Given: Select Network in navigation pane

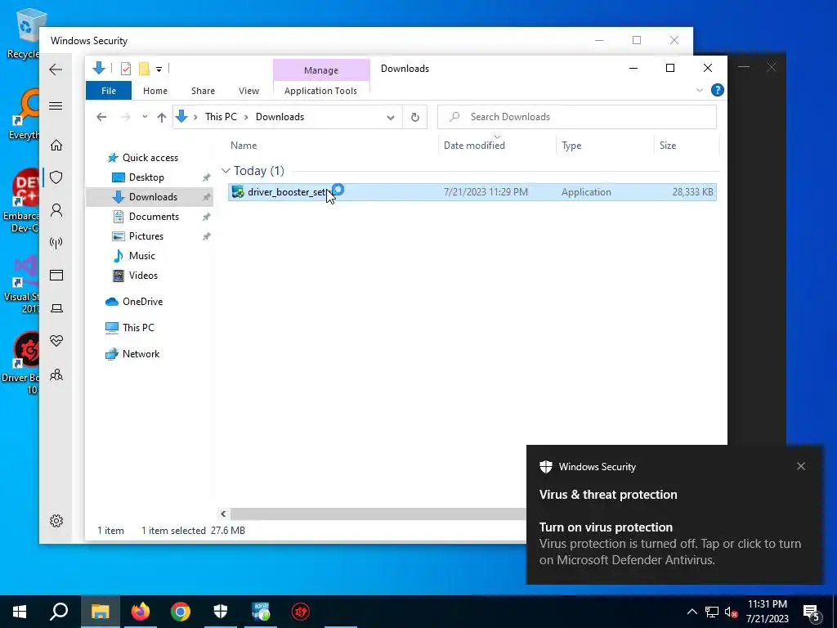Looking at the screenshot, I should pyautogui.click(x=141, y=354).
